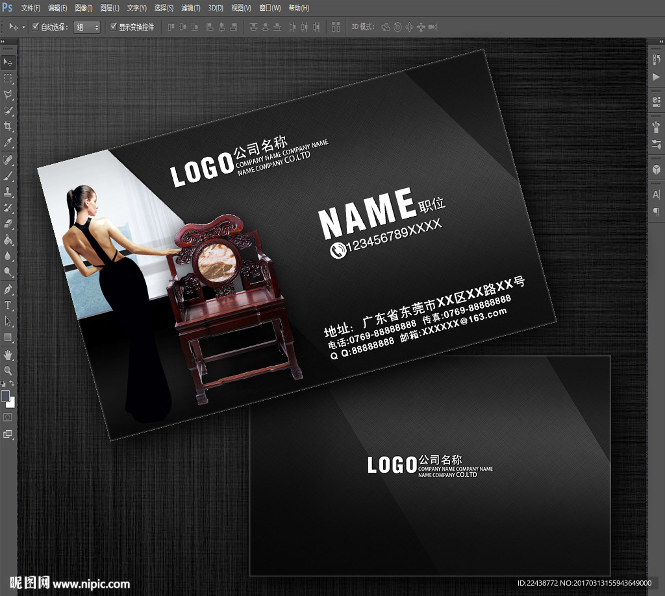Screen dimensions: 665x596
Task: Activate 3D scale camera mode icon
Action: click(x=433, y=27)
